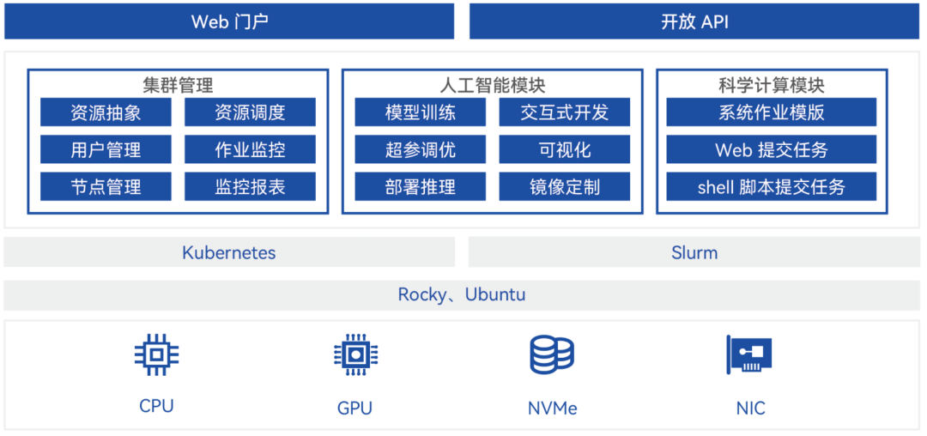Viewport: 927px width, 436px height.
Task: Click the GPU chip icon
Action: 355,354
